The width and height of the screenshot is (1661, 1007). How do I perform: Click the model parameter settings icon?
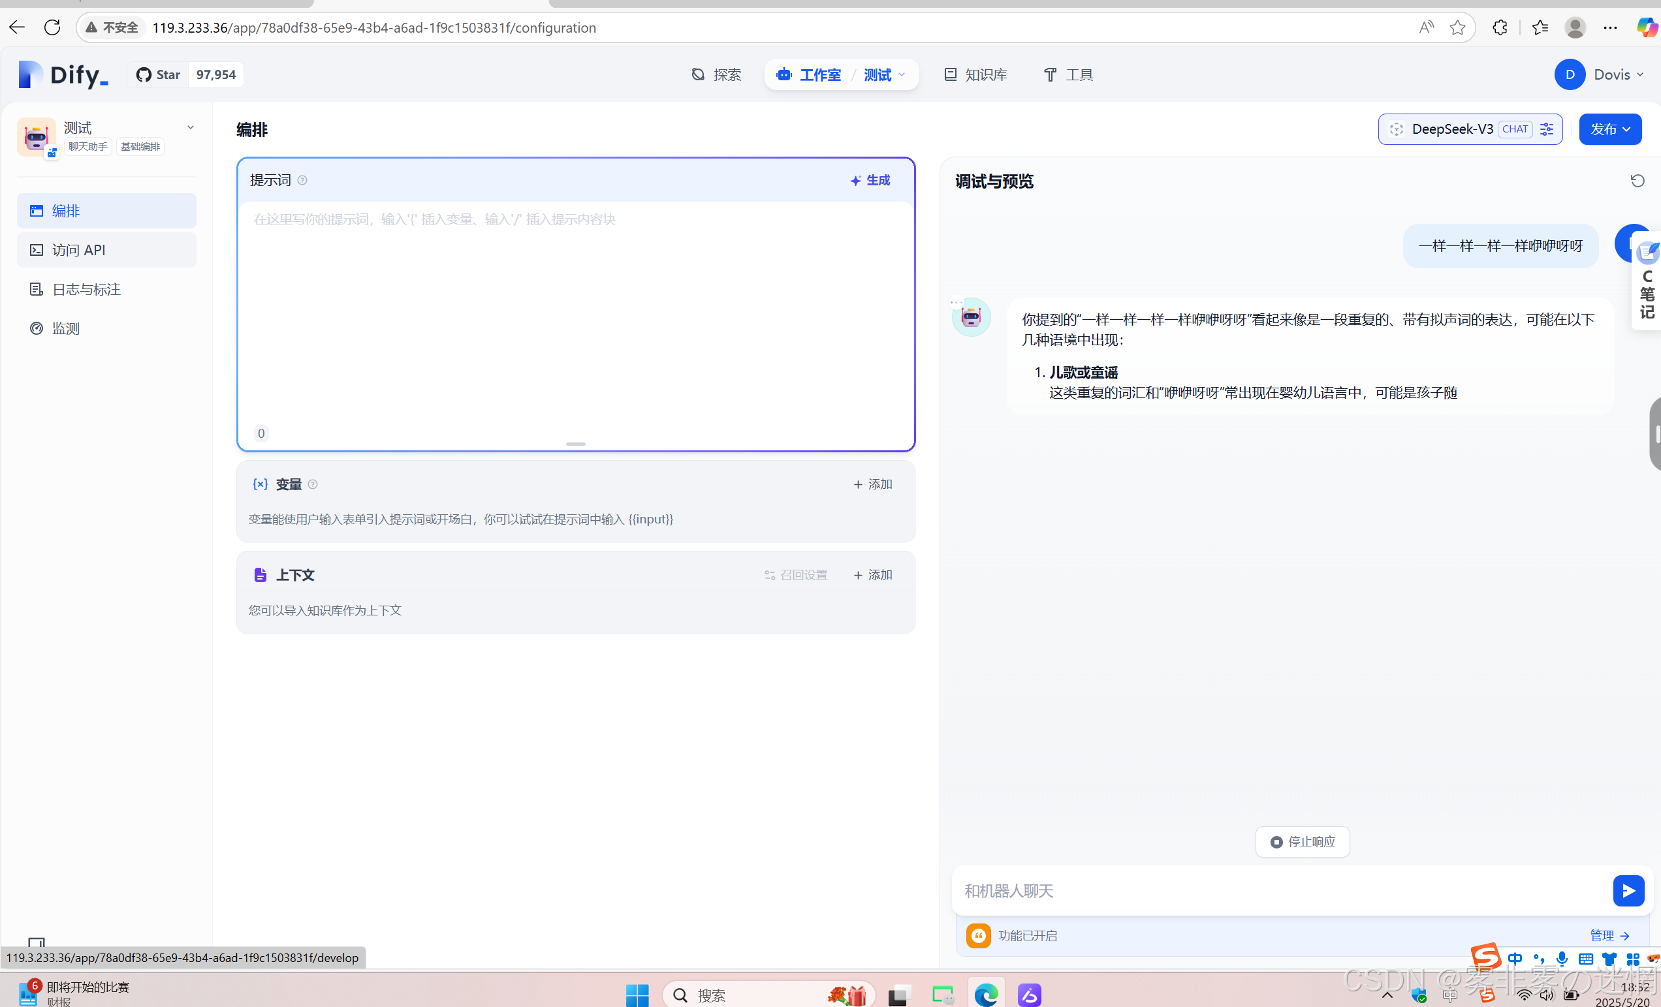[x=1546, y=129]
